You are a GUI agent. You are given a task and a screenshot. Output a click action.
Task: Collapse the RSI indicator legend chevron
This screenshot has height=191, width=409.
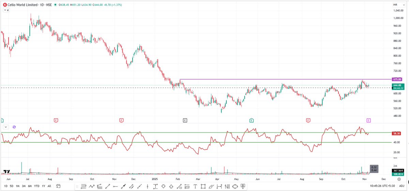pos(6,127)
